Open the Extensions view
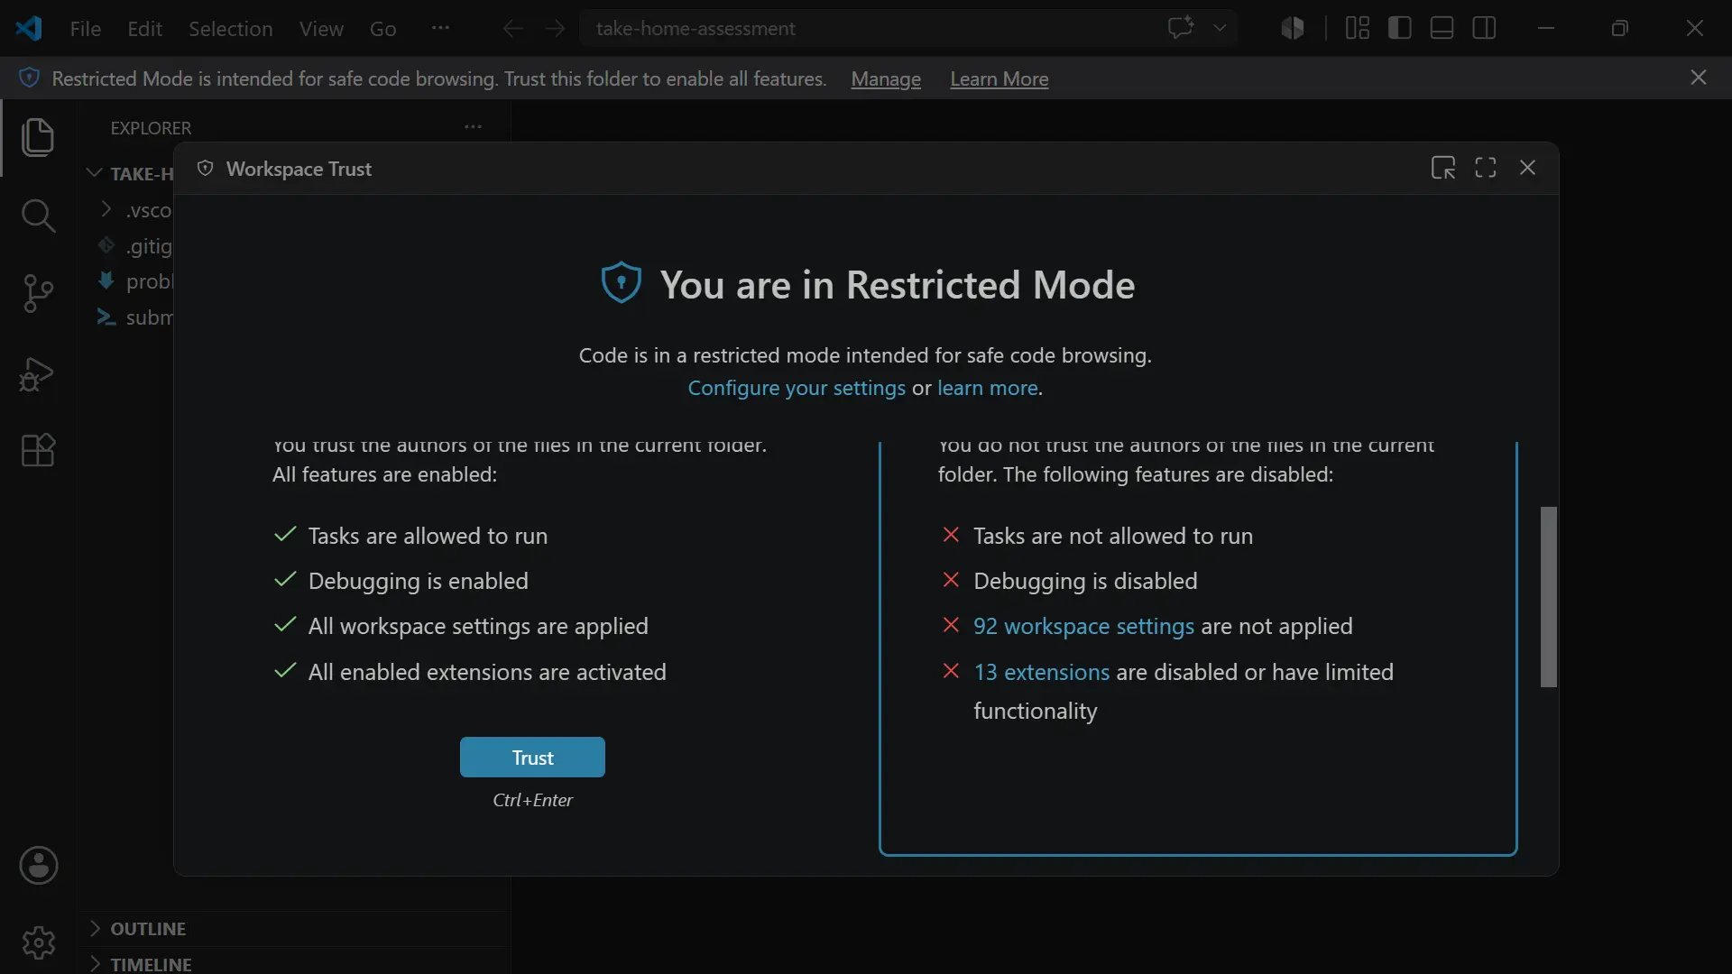The width and height of the screenshot is (1732, 974). 38,449
